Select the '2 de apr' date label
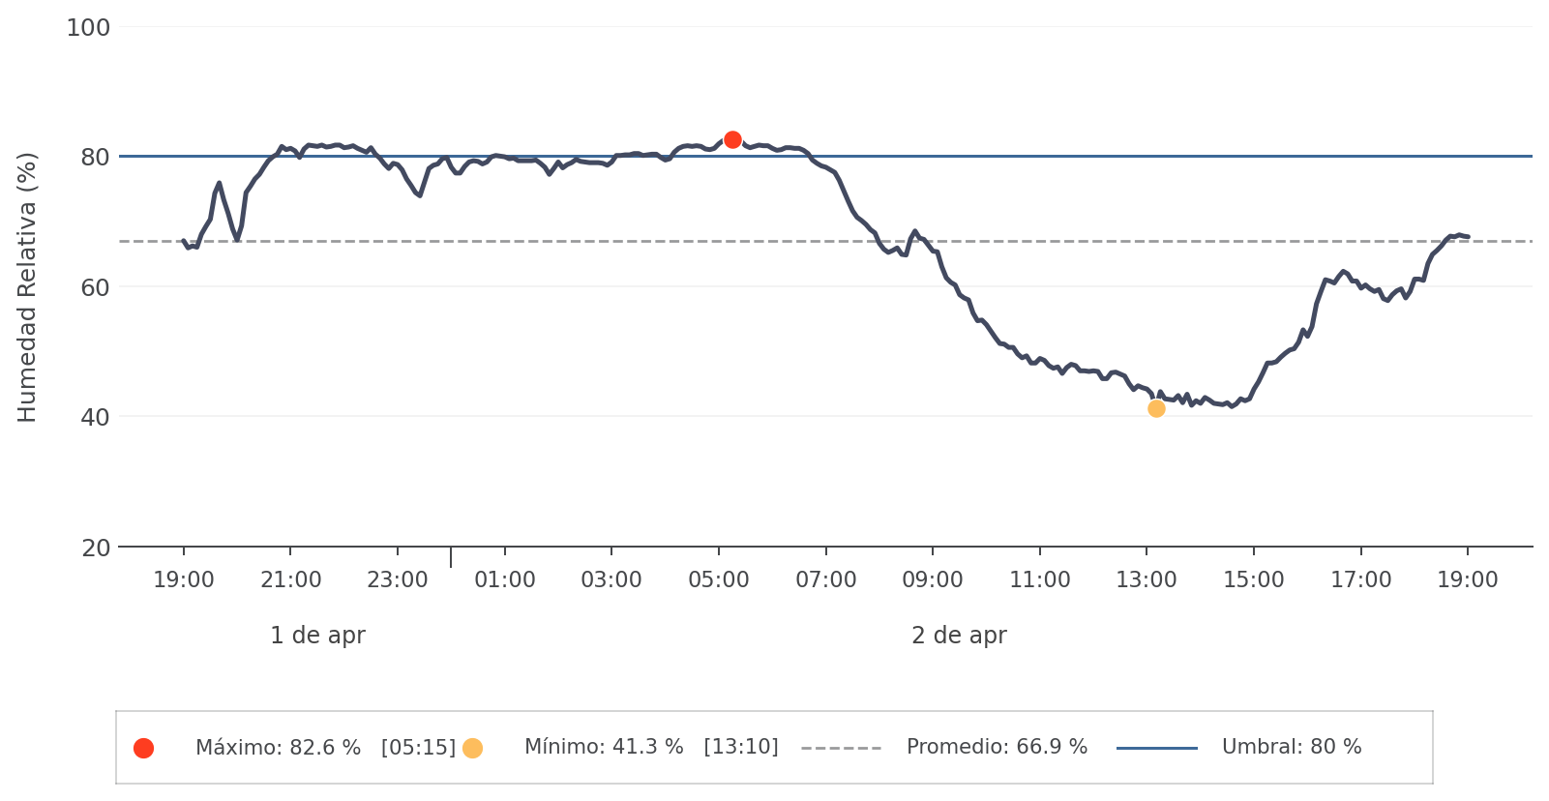This screenshot has width=1549, height=801. (959, 636)
